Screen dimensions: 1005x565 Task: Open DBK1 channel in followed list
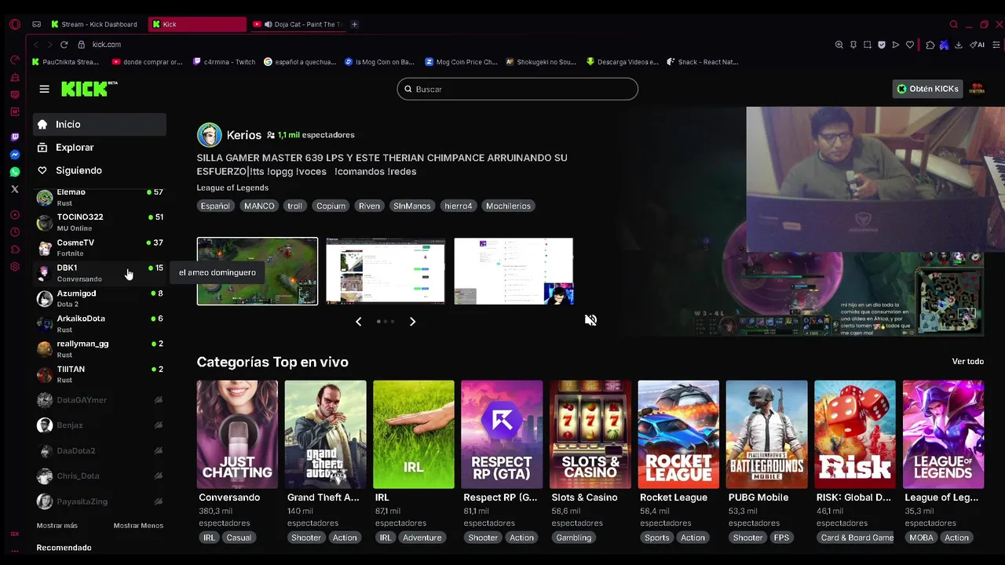[x=100, y=273]
